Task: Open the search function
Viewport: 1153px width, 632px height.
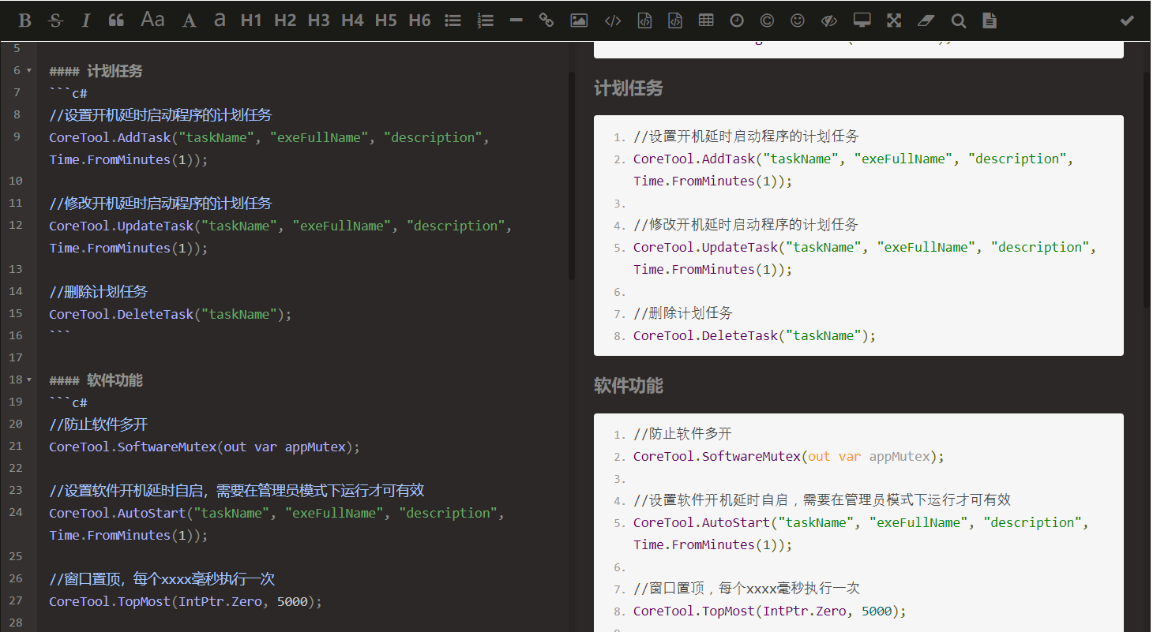Action: [958, 20]
